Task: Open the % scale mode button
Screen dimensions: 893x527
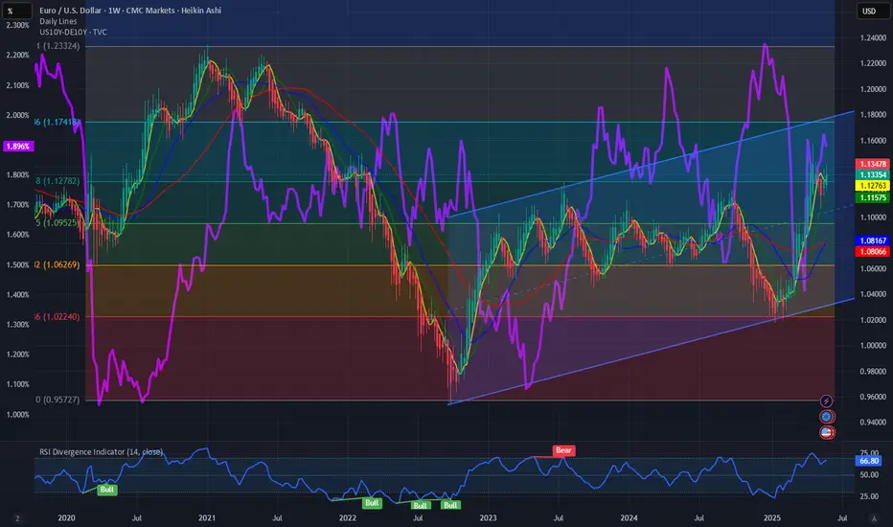Action: point(16,11)
